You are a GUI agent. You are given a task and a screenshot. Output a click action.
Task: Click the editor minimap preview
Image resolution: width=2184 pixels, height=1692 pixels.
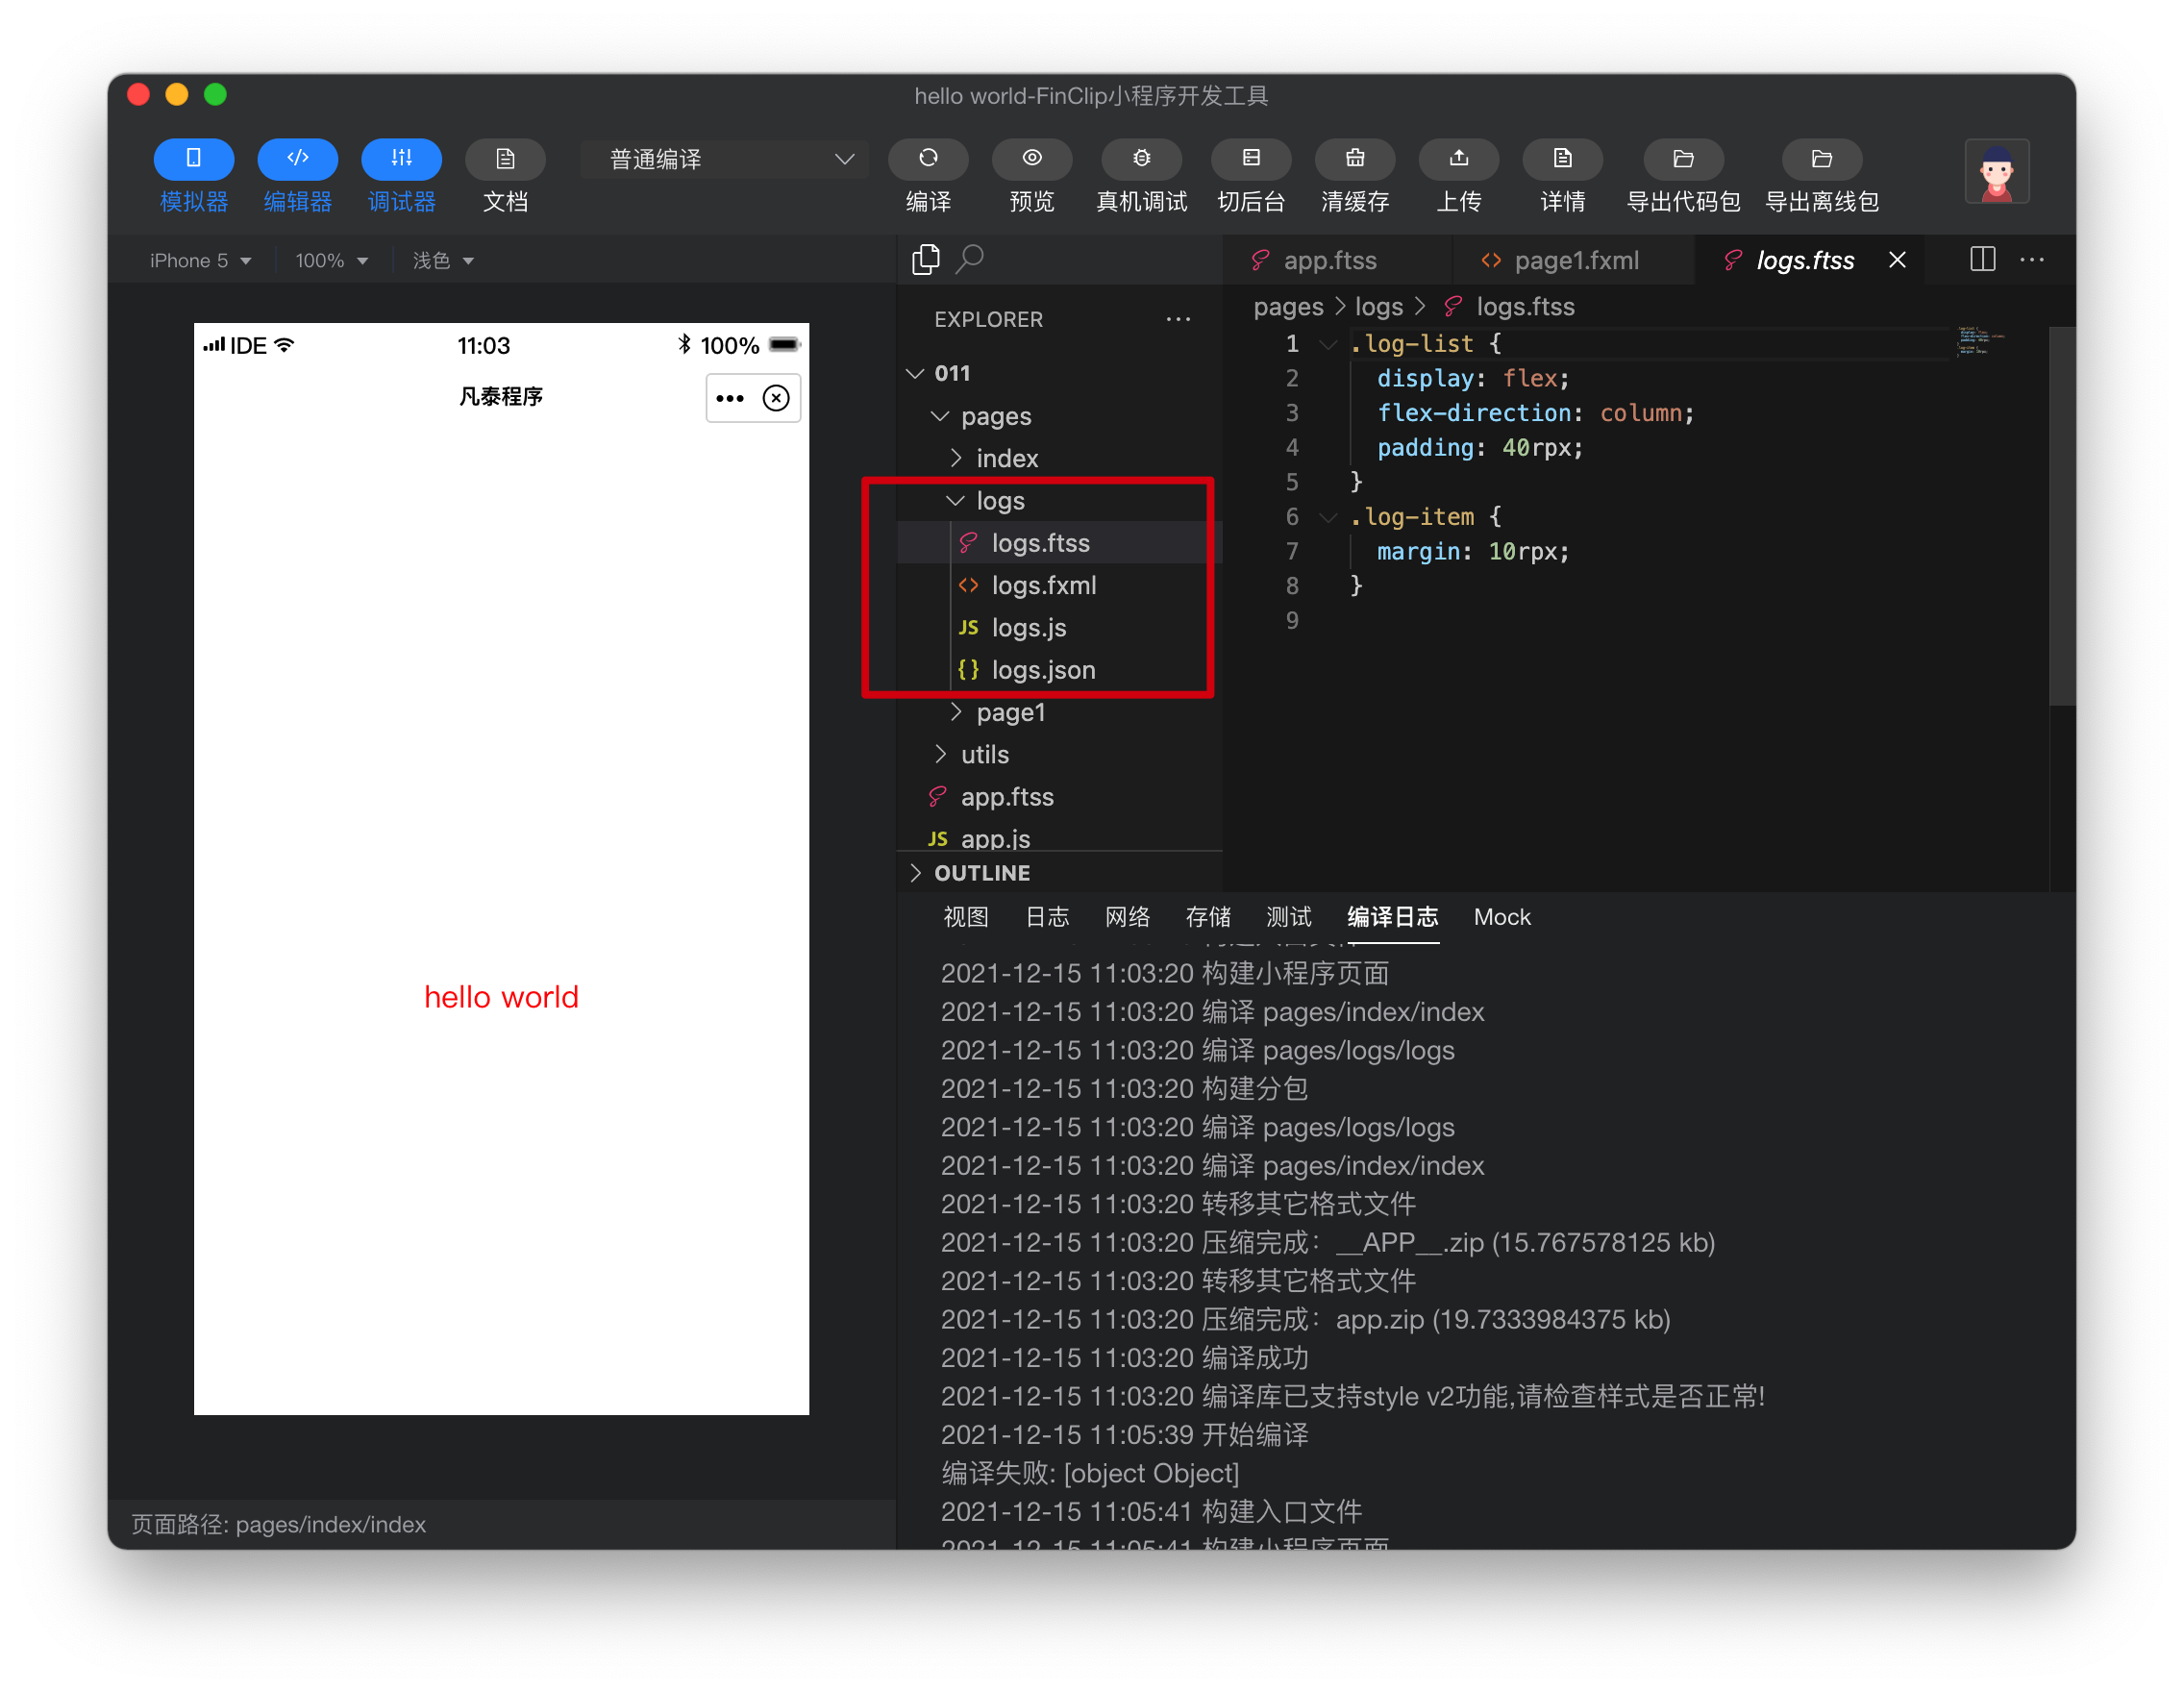click(x=1981, y=341)
